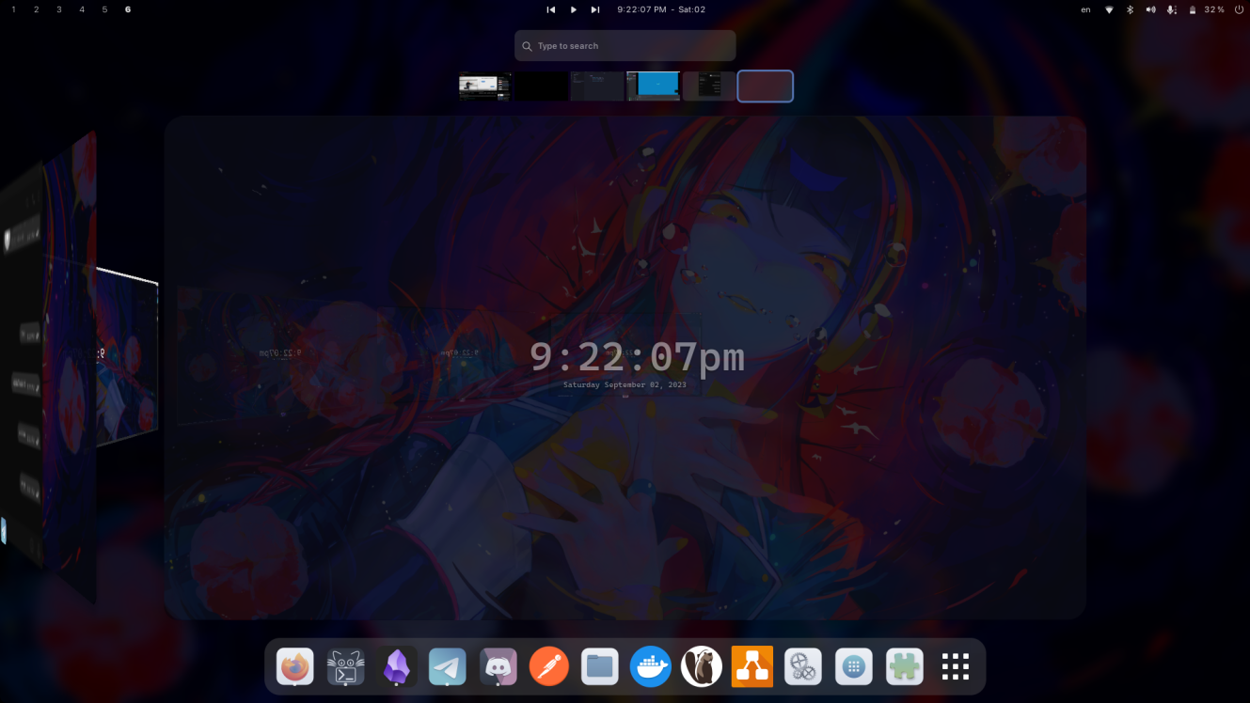The width and height of the screenshot is (1250, 703).
Task: Open Discord from the dock
Action: point(498,667)
